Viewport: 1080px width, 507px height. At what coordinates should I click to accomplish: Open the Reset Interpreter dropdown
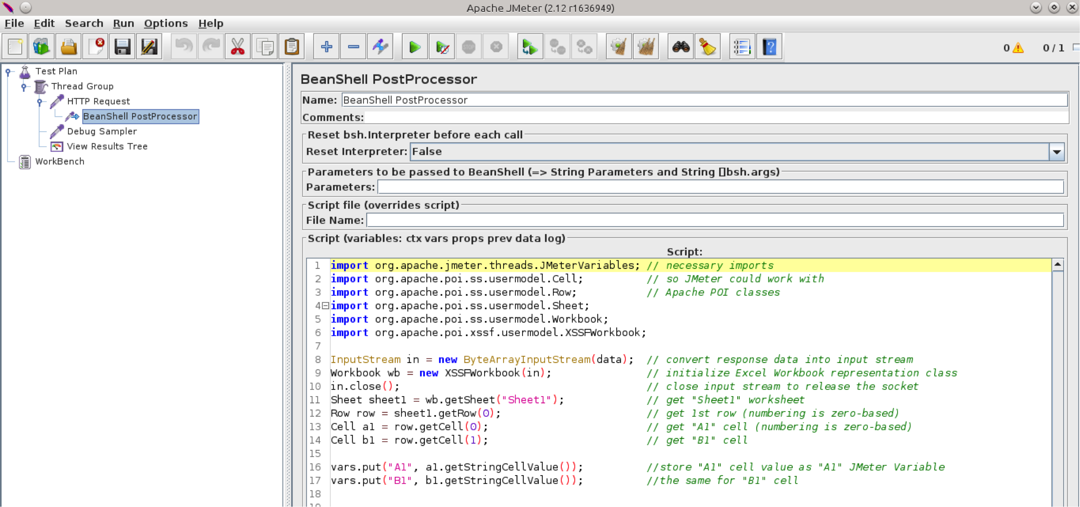pos(1056,152)
